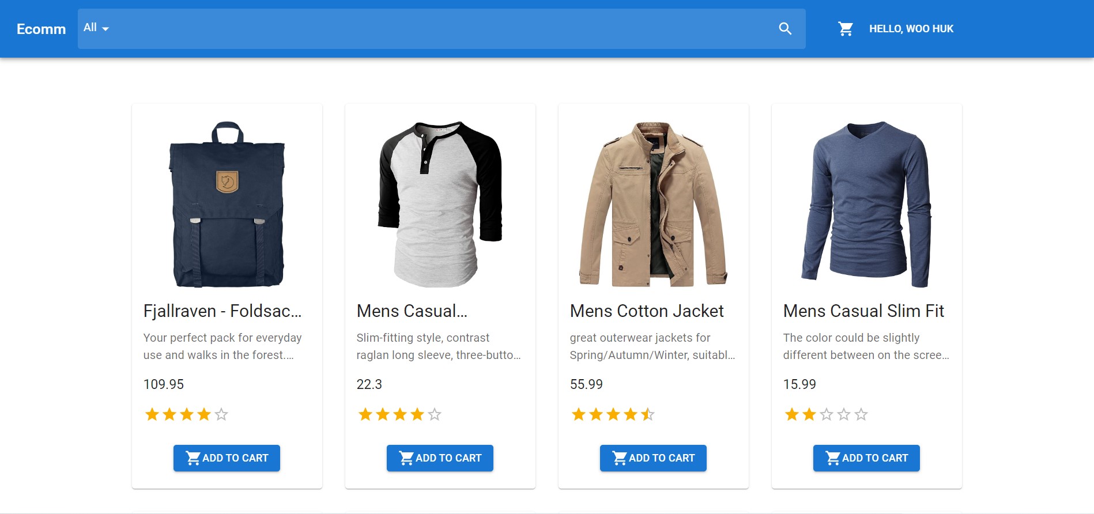The image size is (1094, 514).
Task: Click the cart icon on Mens Cotton Jacket's button
Action: 619,458
